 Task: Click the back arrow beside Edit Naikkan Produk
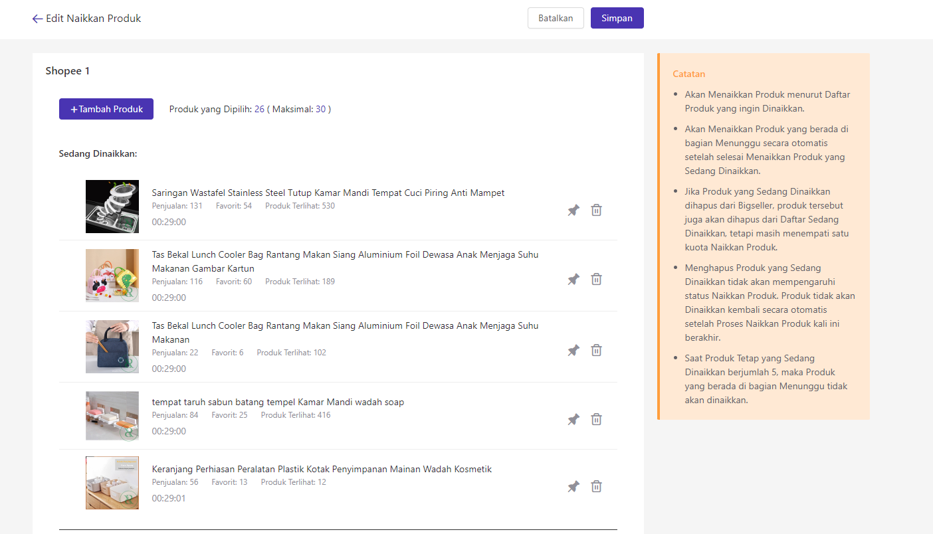37,19
